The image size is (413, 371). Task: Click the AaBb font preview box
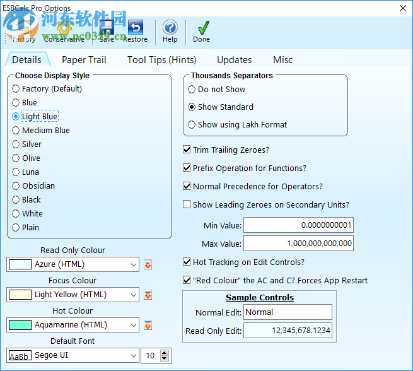pyautogui.click(x=20, y=355)
